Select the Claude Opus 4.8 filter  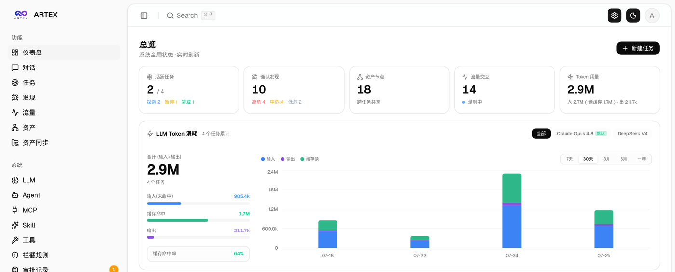click(580, 134)
